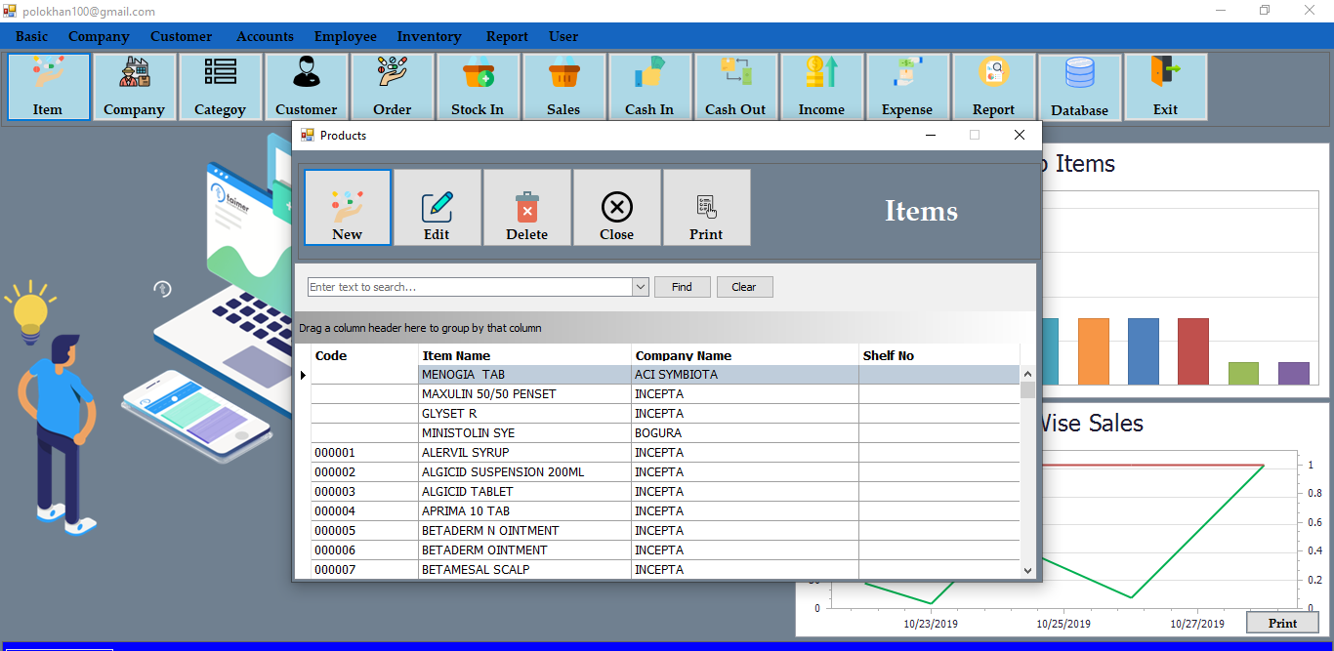Select the BETADERM OINTMENT row

[665, 550]
